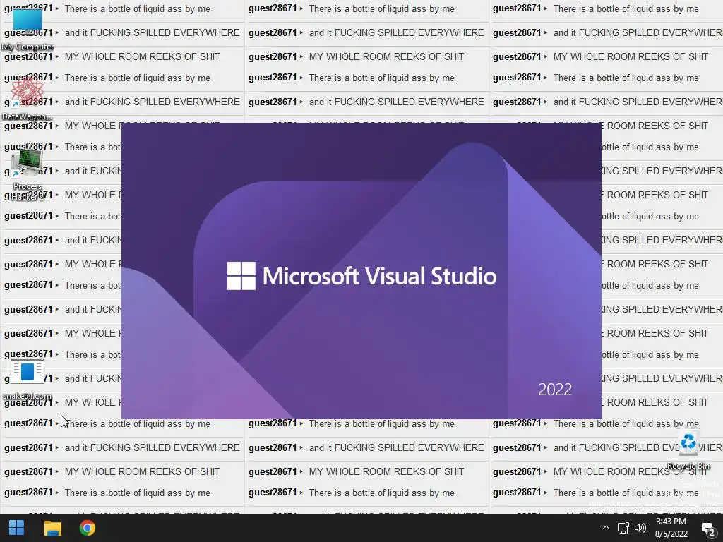Screen dimensions: 723x542
Task: Open the Recycle Bin
Action: click(x=688, y=450)
